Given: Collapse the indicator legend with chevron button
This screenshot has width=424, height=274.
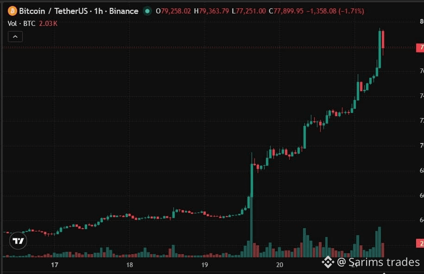Looking at the screenshot, I should coord(15,37).
